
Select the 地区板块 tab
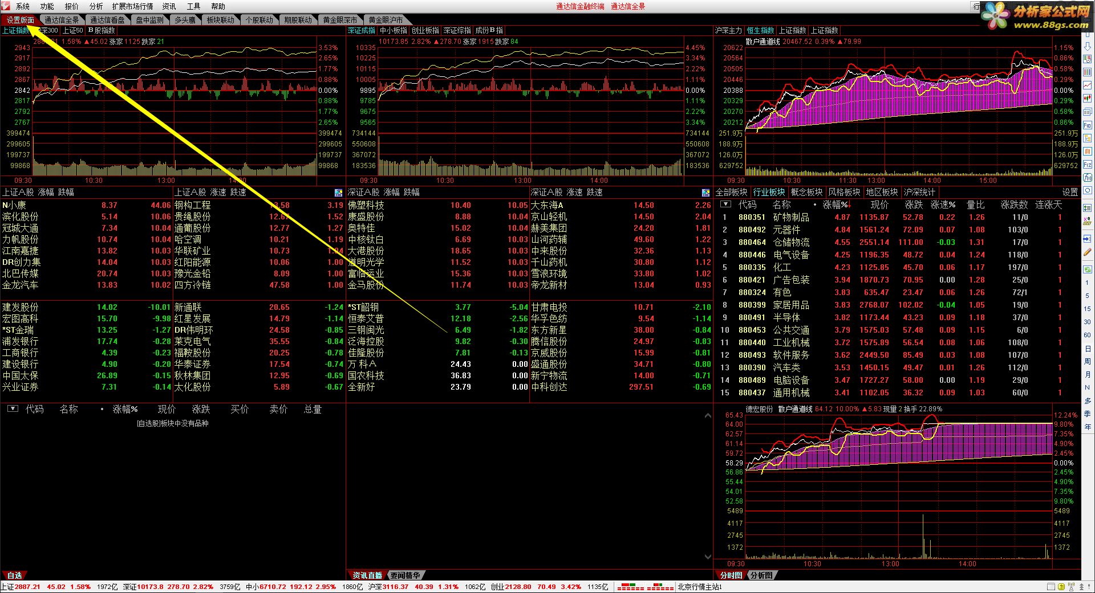point(882,193)
